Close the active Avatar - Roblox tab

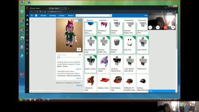point(66,8)
